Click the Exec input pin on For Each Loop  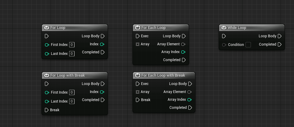[x=138, y=36]
